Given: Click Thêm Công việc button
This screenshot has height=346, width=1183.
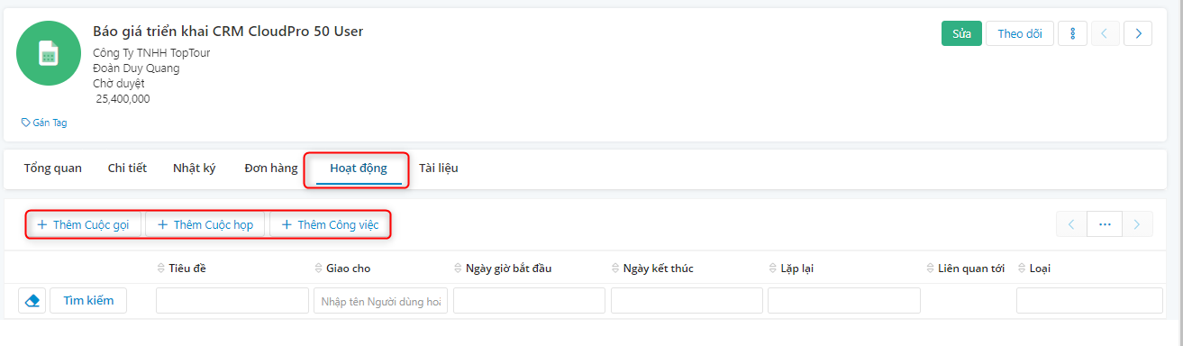Looking at the screenshot, I should tap(331, 224).
